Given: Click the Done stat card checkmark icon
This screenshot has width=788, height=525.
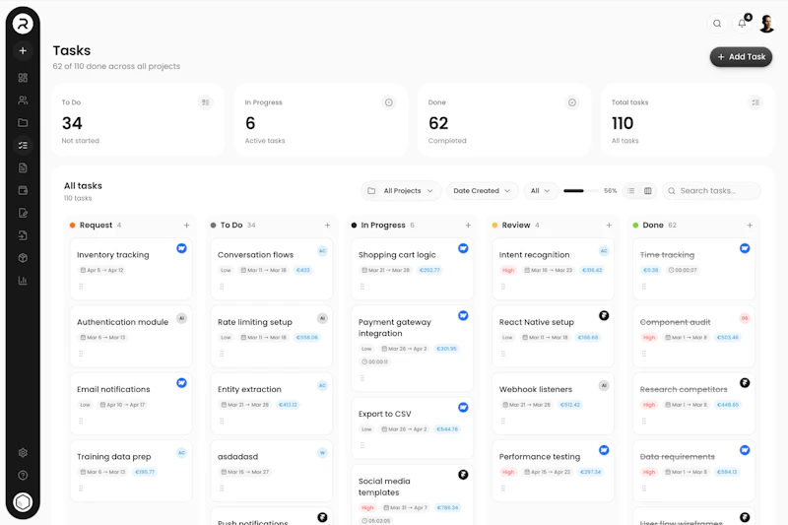Looking at the screenshot, I should [572, 102].
